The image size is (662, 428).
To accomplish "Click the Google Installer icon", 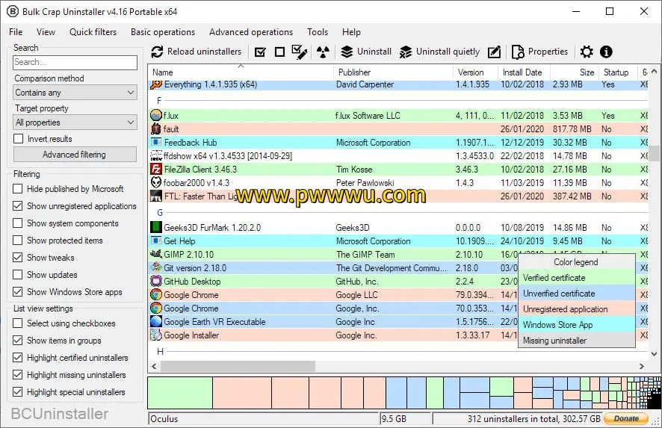I will pyautogui.click(x=156, y=335).
